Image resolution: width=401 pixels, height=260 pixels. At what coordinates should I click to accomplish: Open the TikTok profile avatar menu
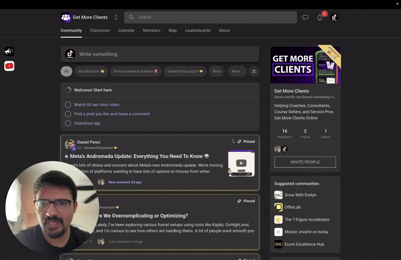(334, 17)
